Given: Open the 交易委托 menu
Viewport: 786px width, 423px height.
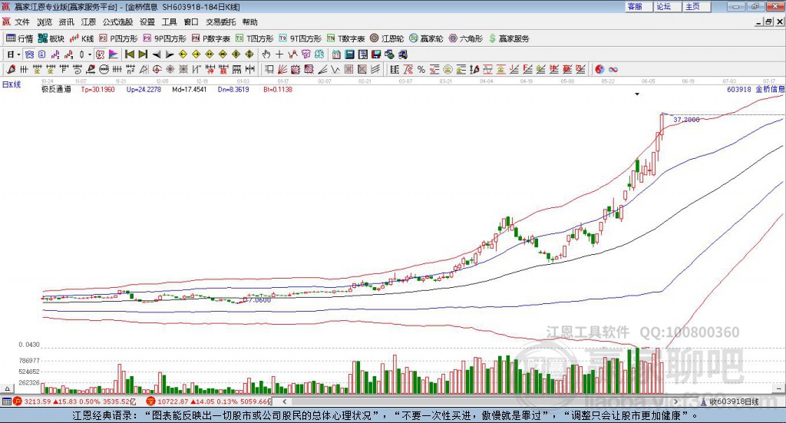Looking at the screenshot, I should (220, 22).
